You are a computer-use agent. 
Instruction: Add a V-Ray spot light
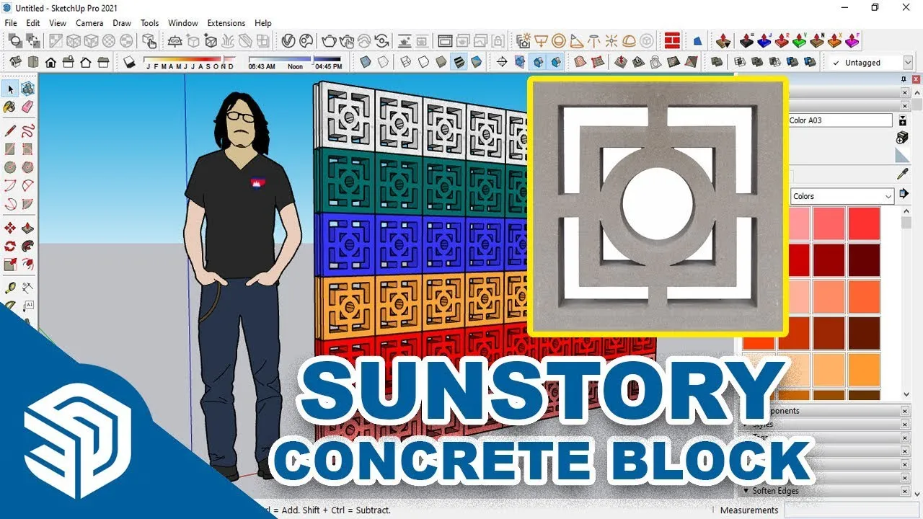point(576,41)
